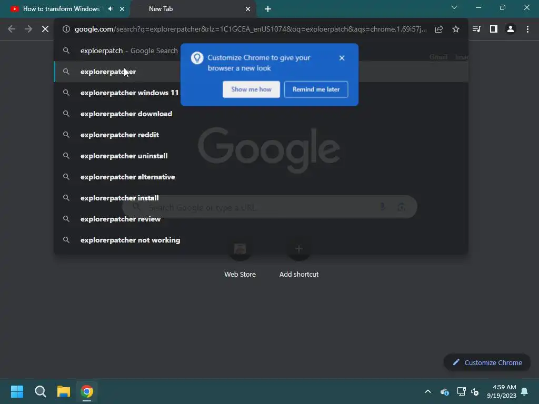Choose explorerpatcher reddit suggestion
This screenshot has width=539, height=404.
[x=261, y=135]
